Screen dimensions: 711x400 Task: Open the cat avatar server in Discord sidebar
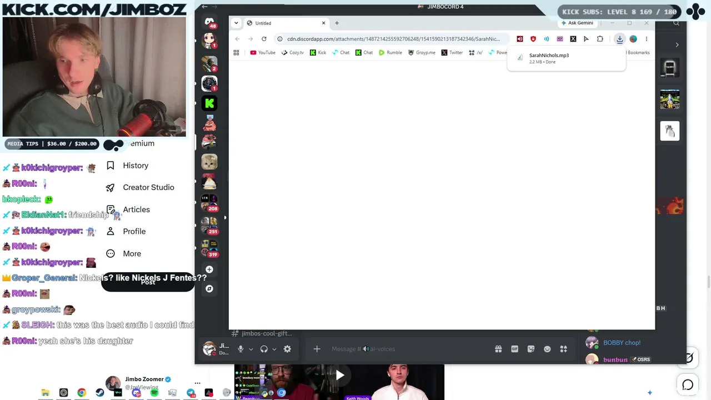pyautogui.click(x=209, y=162)
